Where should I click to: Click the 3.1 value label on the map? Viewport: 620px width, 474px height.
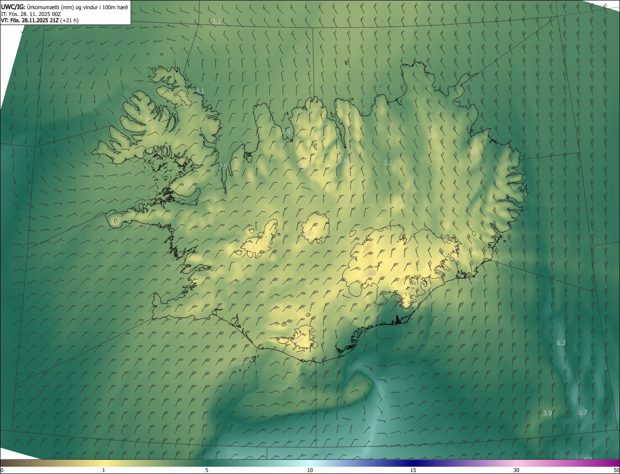click(x=217, y=21)
